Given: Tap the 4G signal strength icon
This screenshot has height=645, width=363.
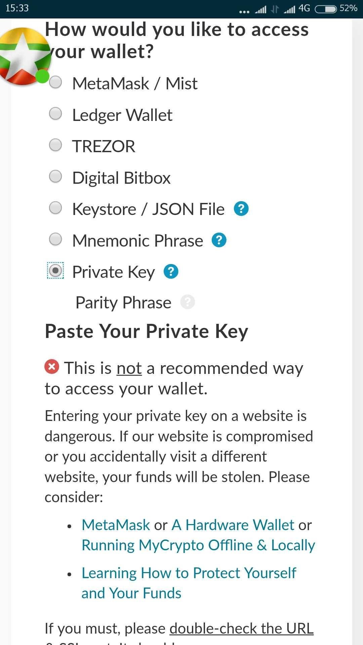Looking at the screenshot, I should pos(290,9).
